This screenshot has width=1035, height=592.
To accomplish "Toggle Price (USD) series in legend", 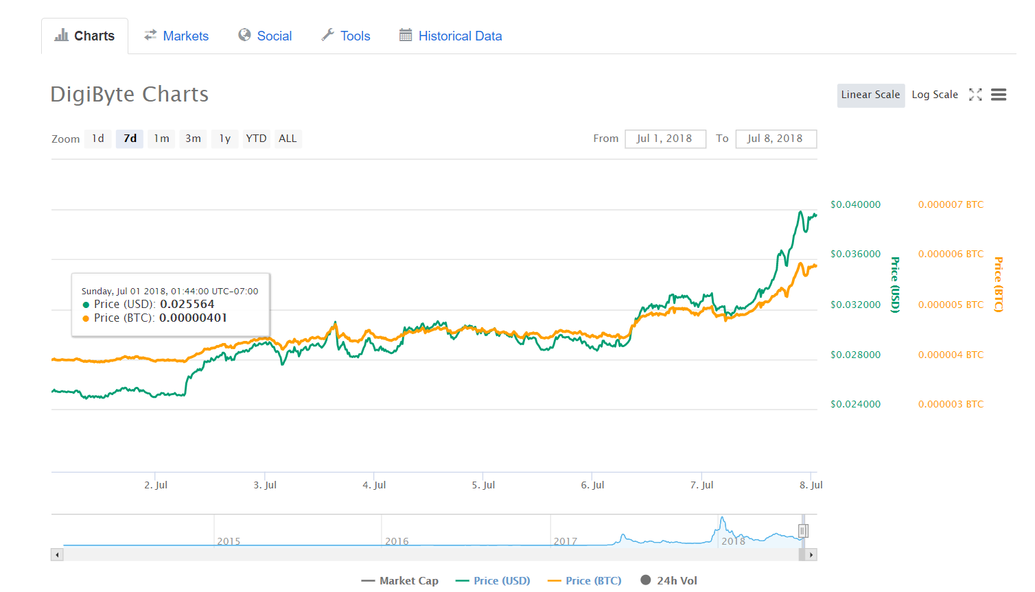I will click(493, 580).
